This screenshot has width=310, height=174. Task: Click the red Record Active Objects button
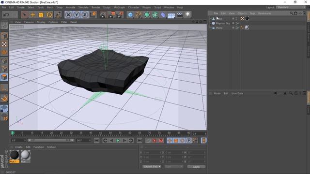[x=148, y=141]
